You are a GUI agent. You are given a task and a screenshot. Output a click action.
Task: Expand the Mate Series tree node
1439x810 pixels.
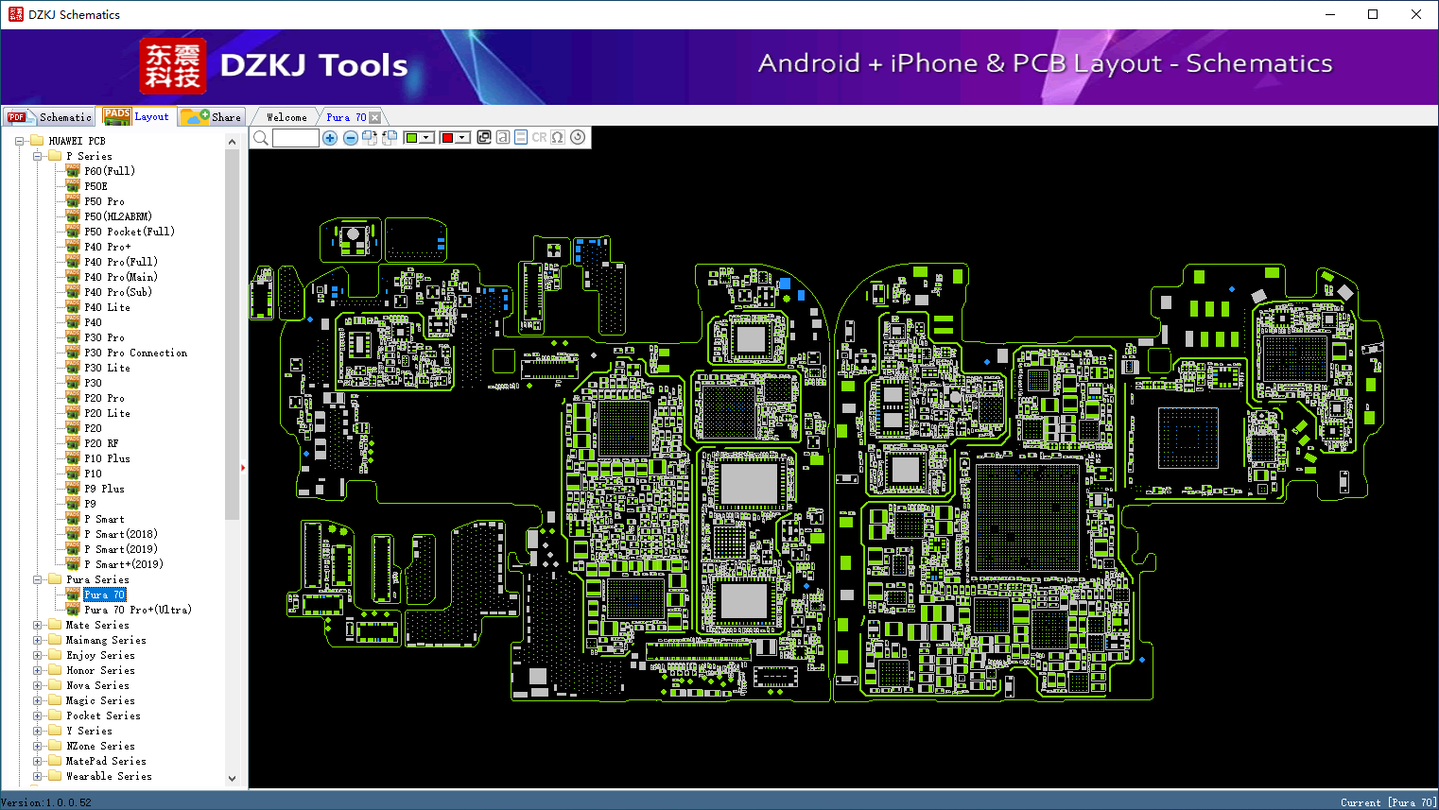[x=37, y=625]
